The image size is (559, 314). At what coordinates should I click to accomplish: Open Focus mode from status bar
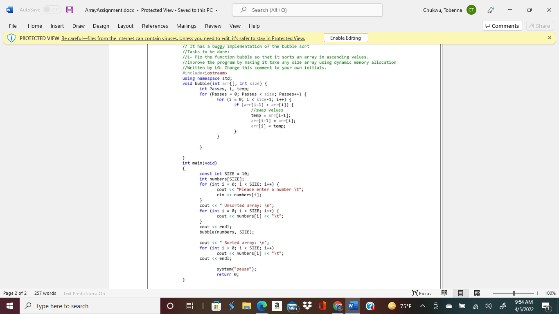coord(422,293)
